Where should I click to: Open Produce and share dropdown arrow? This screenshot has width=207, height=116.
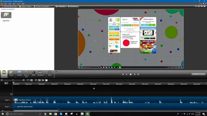(x=50, y=6)
